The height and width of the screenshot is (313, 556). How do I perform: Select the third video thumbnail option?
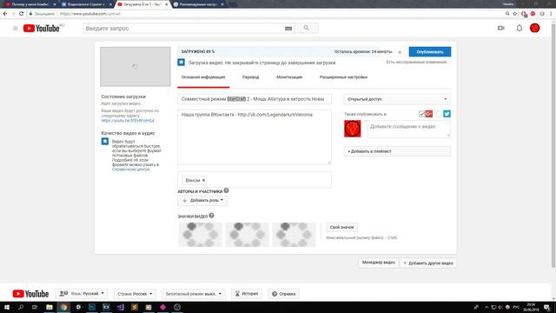click(x=294, y=234)
